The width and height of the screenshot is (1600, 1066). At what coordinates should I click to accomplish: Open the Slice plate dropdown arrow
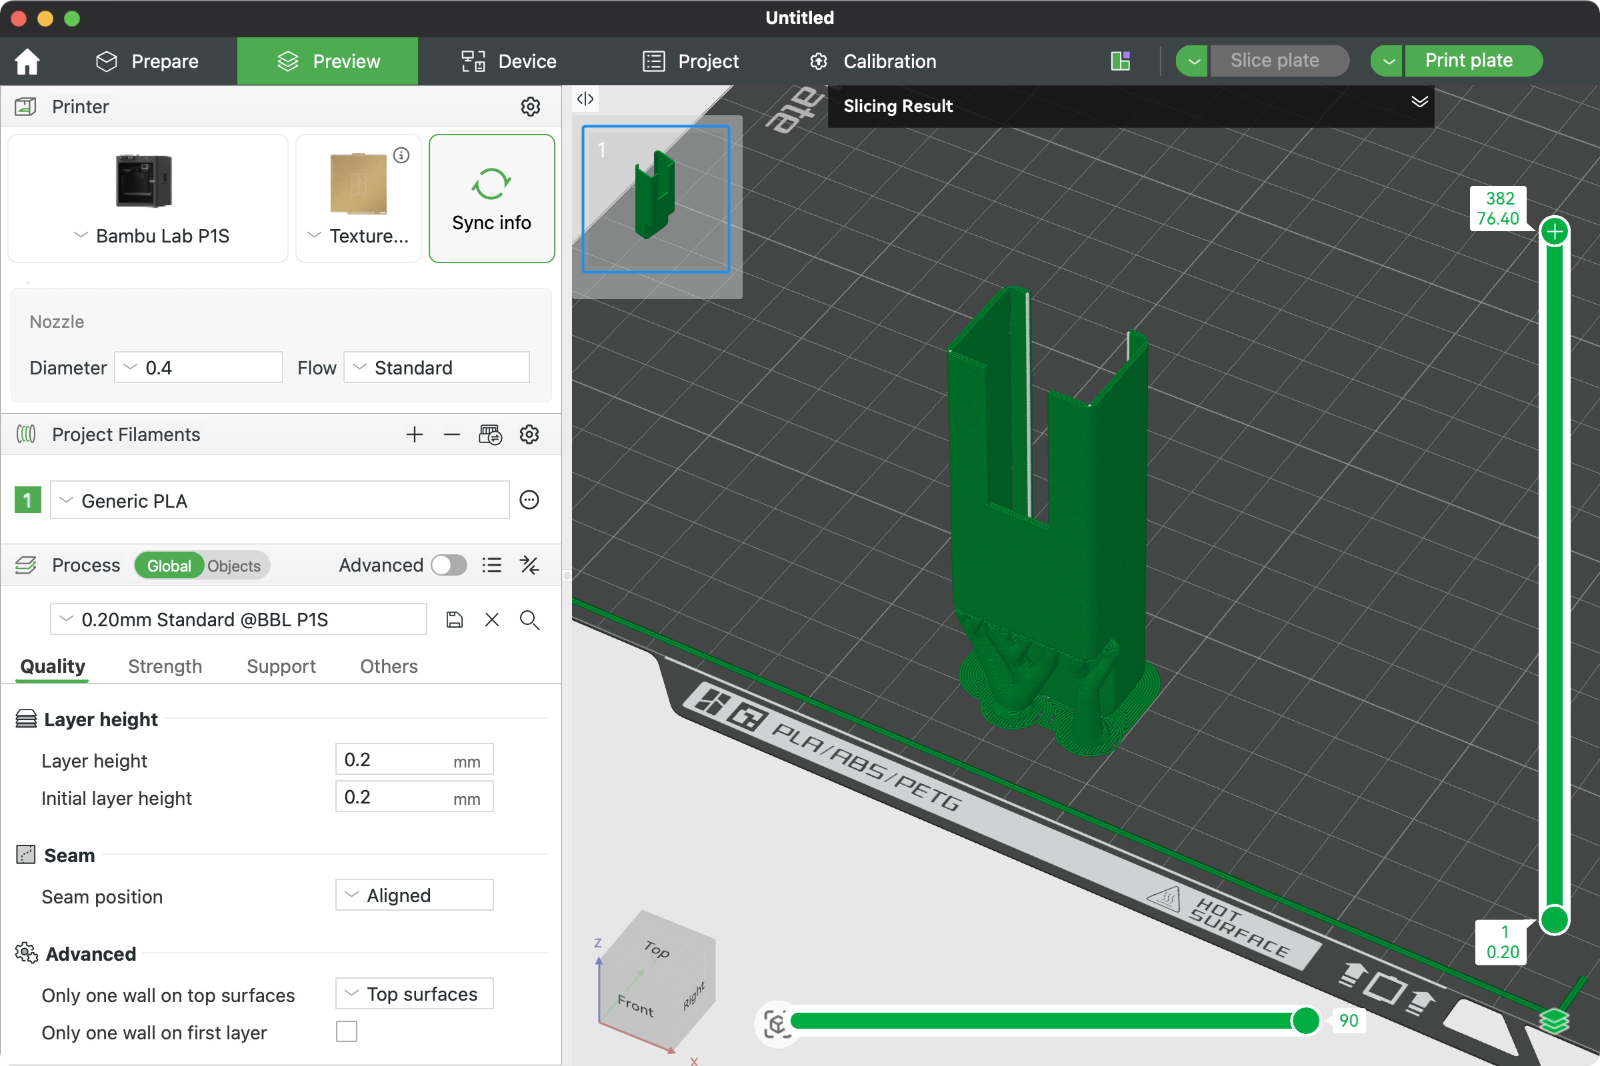1193,61
